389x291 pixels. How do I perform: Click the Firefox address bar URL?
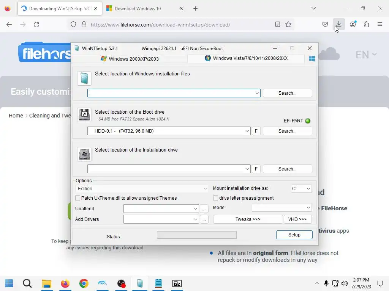[x=161, y=25]
